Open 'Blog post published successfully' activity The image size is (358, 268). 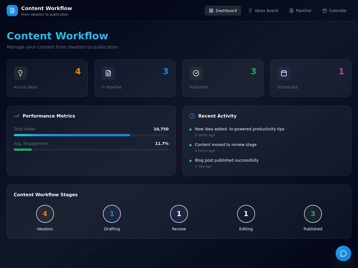[x=227, y=160]
